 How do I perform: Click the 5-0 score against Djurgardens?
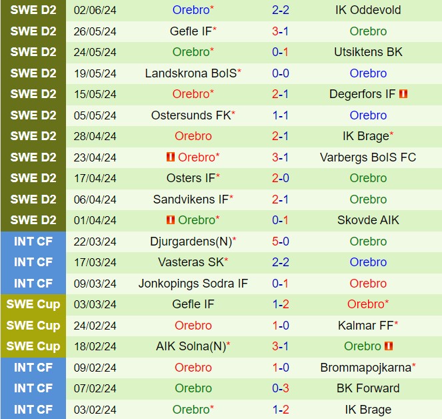point(280,242)
